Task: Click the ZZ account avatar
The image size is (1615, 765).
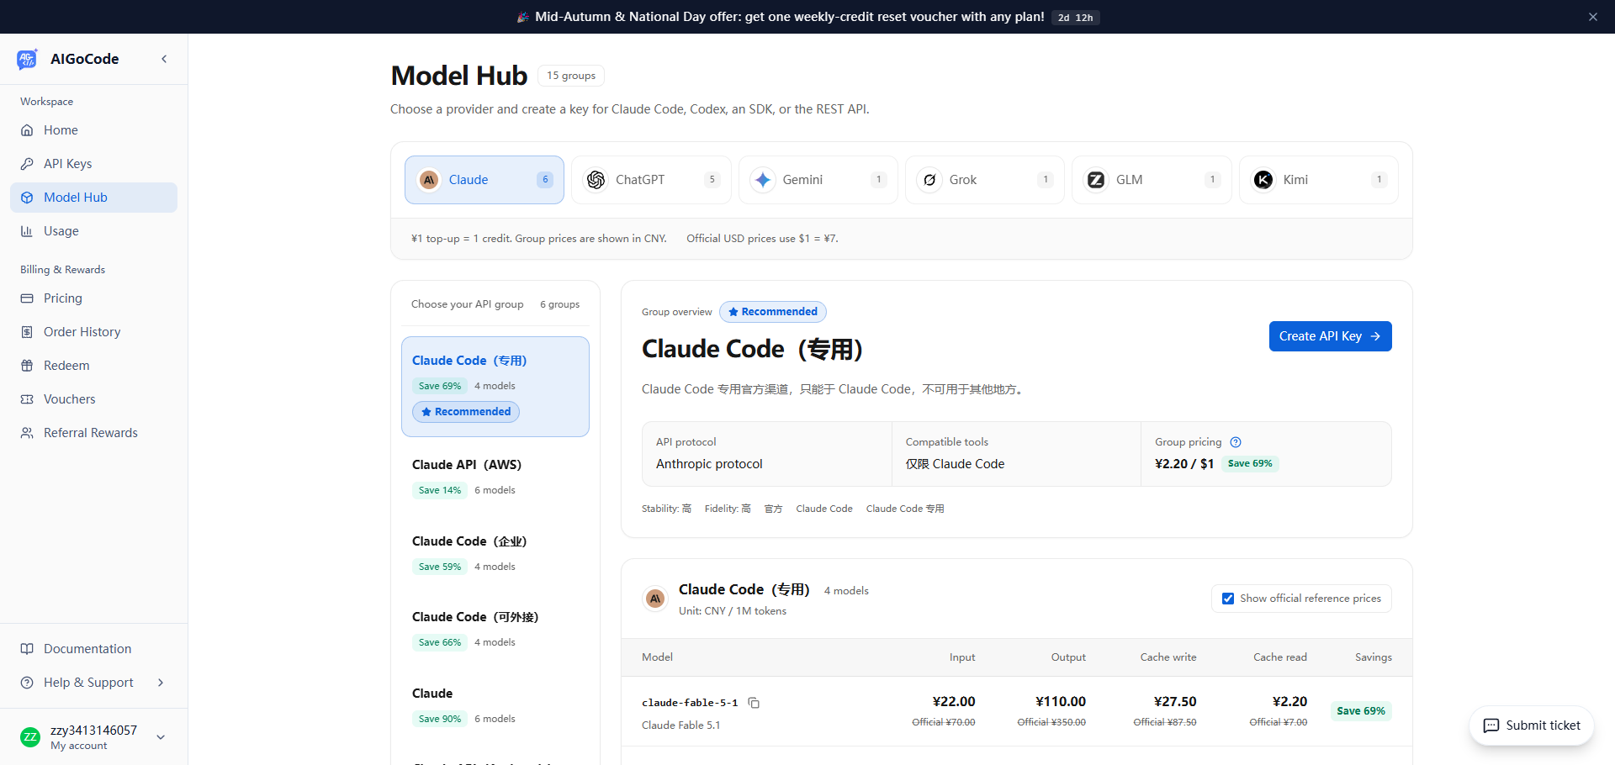Action: click(30, 737)
